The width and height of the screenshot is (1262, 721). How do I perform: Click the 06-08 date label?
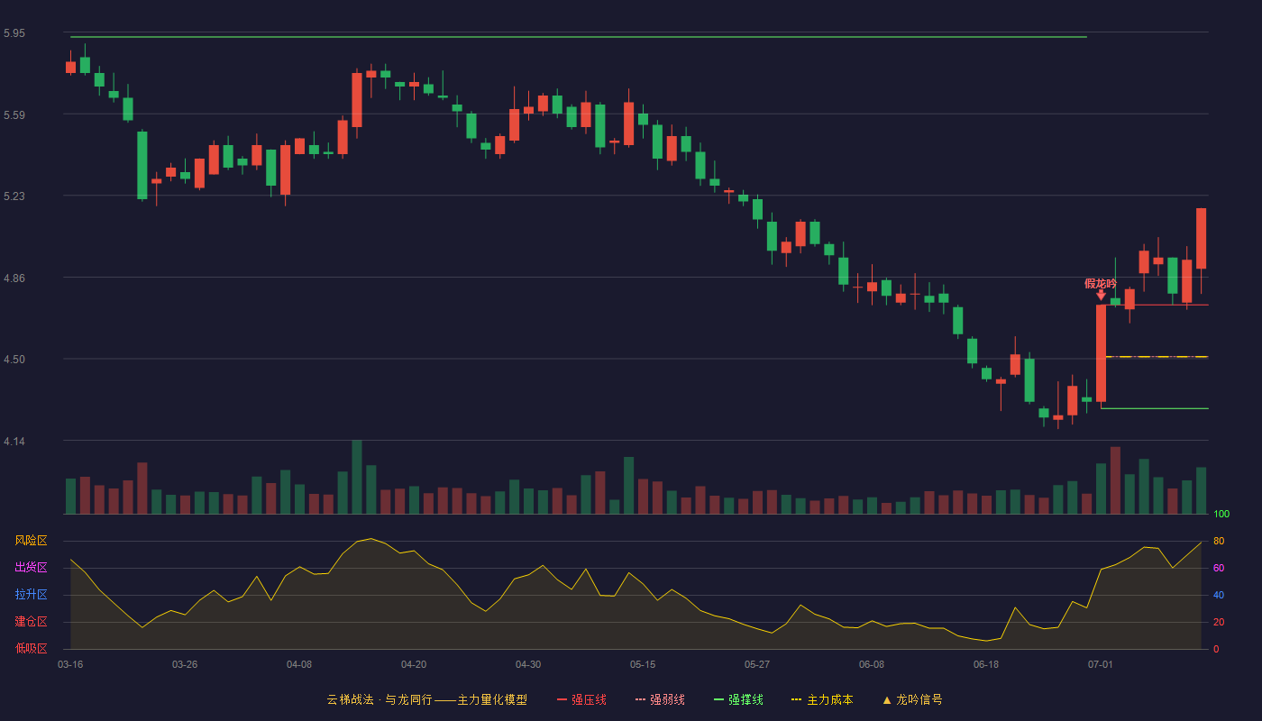(x=872, y=664)
